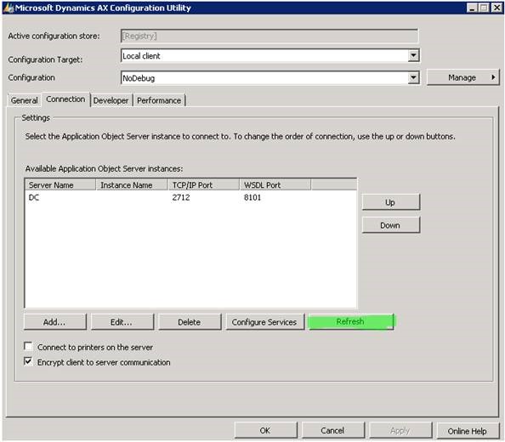Uncheck Encrypt client to server communication
505x442 pixels.
28,361
